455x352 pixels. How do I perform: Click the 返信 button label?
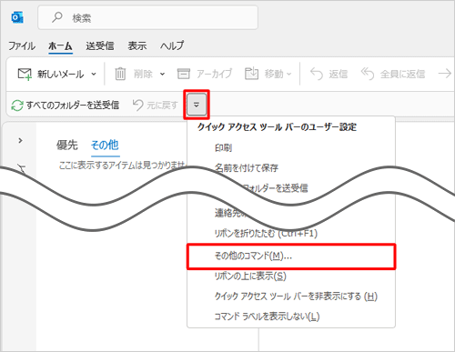(339, 74)
